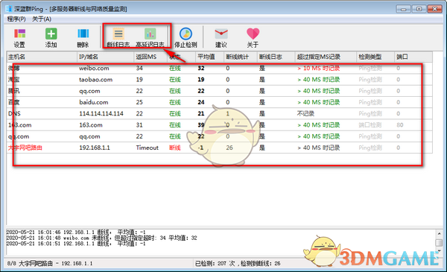Screen dimensions: 447x272
Task: Click the status bar '已检测: 207 次' text
Action: pyautogui.click(x=215, y=264)
